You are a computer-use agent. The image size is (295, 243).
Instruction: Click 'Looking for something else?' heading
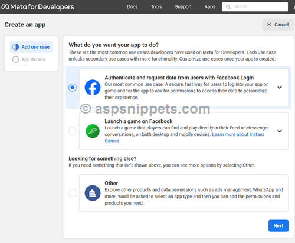[103, 158]
